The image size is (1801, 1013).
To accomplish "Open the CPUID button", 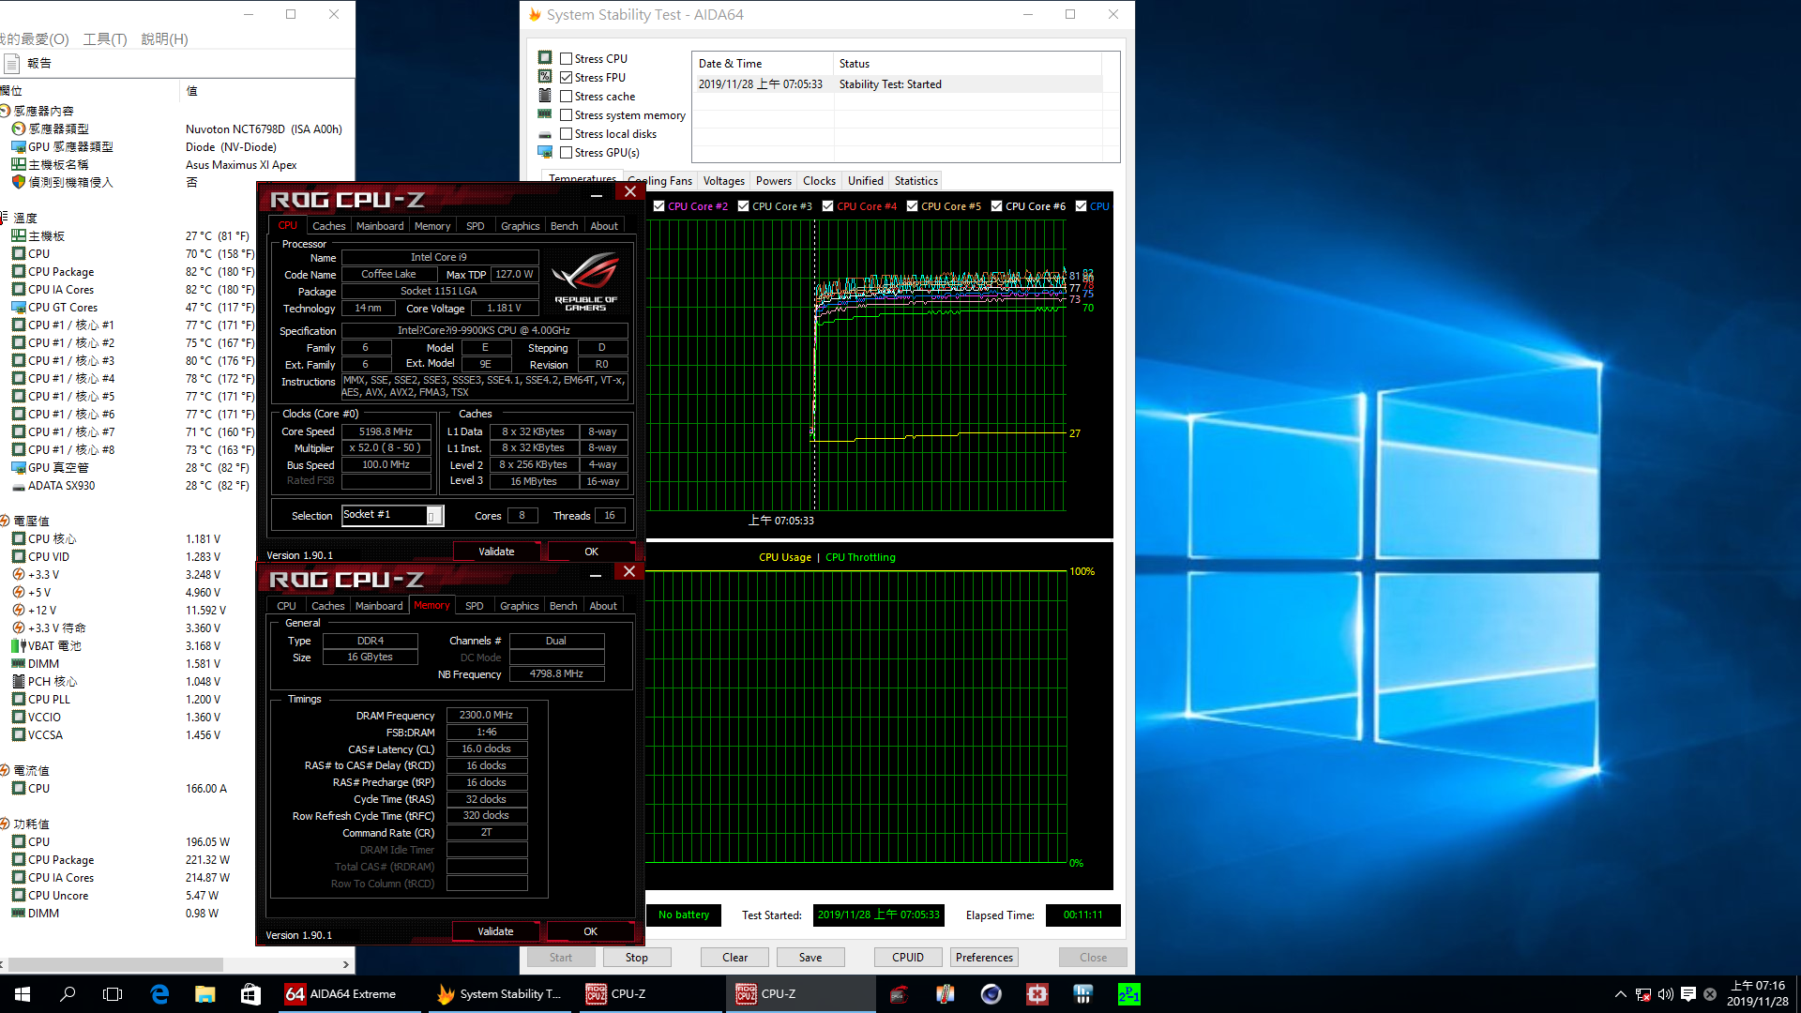I will click(908, 958).
